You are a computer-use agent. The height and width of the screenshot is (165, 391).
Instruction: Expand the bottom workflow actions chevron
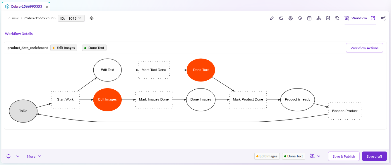click(x=319, y=156)
